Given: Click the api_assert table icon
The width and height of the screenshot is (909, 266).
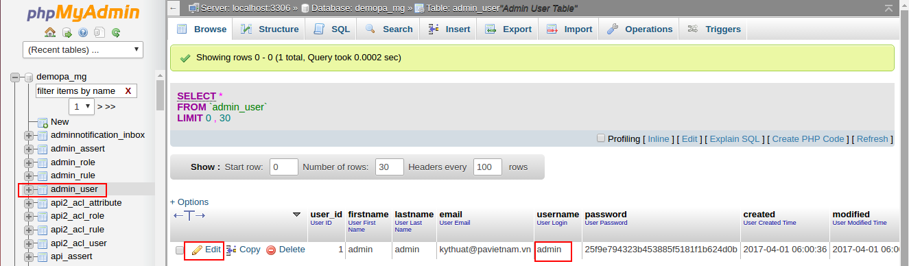Looking at the screenshot, I should tap(43, 256).
